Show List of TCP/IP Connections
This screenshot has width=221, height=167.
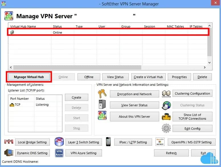[x=193, y=117]
